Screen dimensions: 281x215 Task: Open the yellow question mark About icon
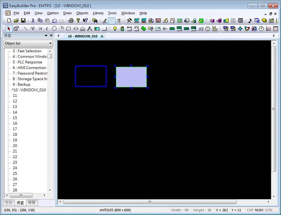[x=78, y=21]
